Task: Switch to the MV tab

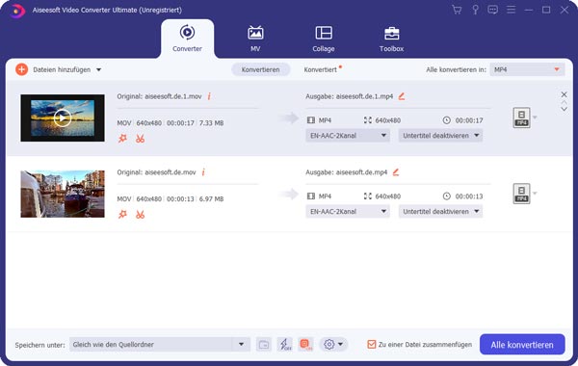Action: point(255,39)
